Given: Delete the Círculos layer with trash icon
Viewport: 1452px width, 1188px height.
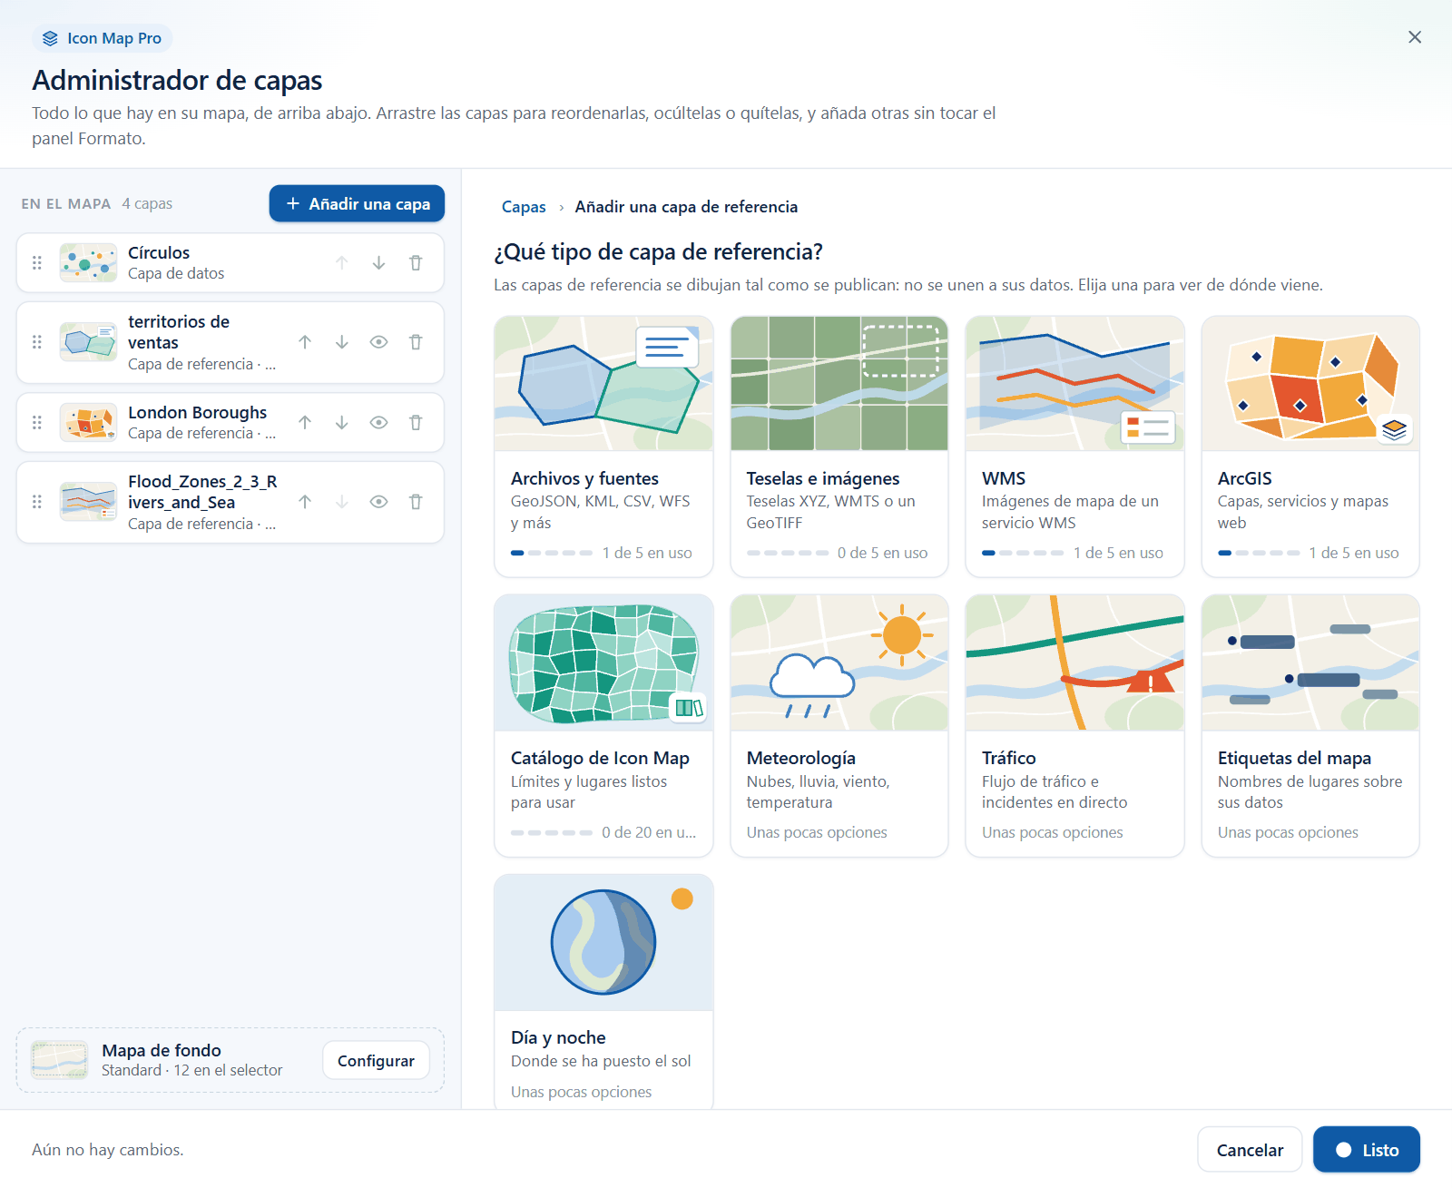Looking at the screenshot, I should point(416,263).
